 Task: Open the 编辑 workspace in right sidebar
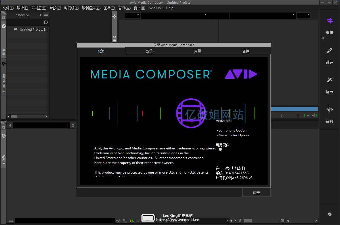(329, 26)
